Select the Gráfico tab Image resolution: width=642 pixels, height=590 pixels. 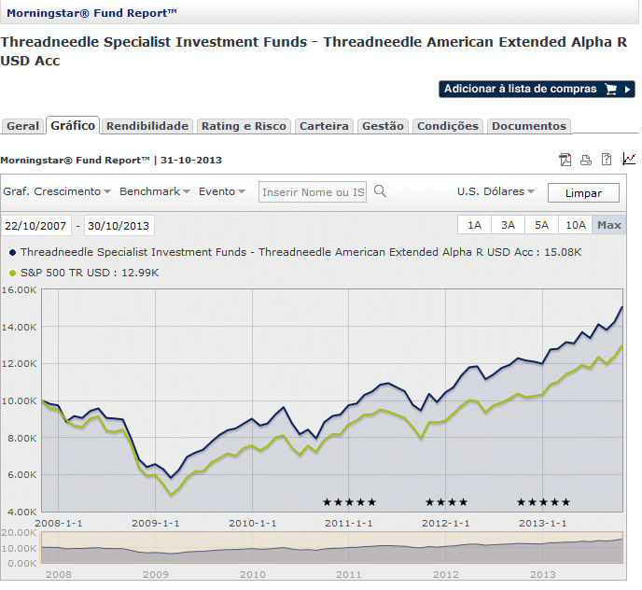pos(73,125)
